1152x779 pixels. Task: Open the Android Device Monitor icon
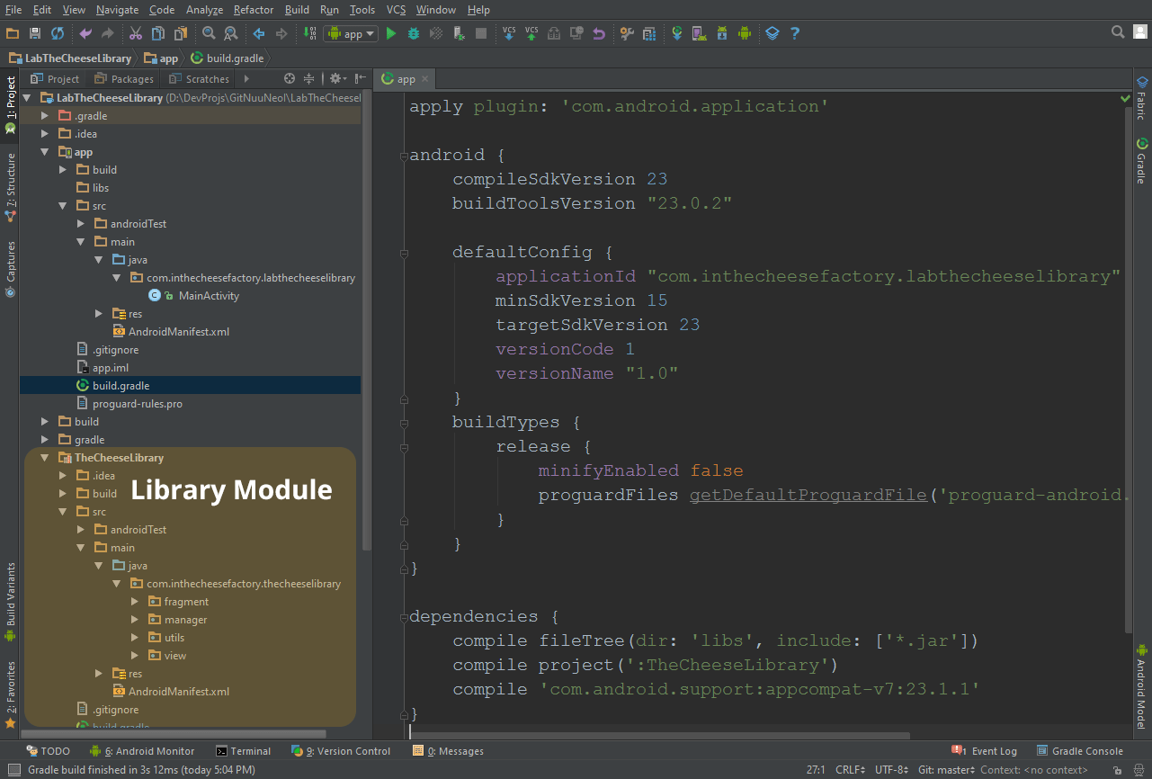(x=745, y=33)
